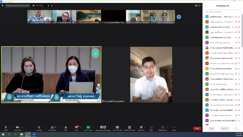Image resolution: width=243 pixels, height=137 pixels.
Task: Show next page of video thumbnails
Action: pos(179,17)
